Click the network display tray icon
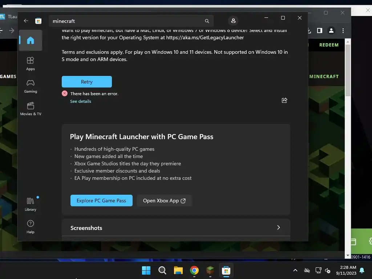Image resolution: width=372 pixels, height=279 pixels. click(x=318, y=270)
